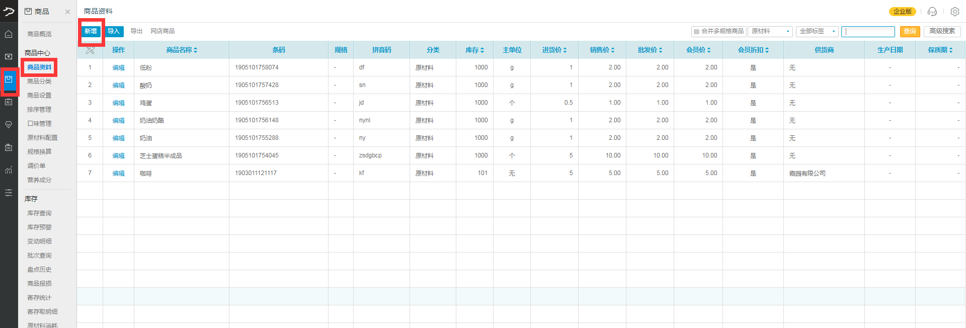966x328 pixels.
Task: Select 商品分类 in the side menu
Action: coord(39,81)
